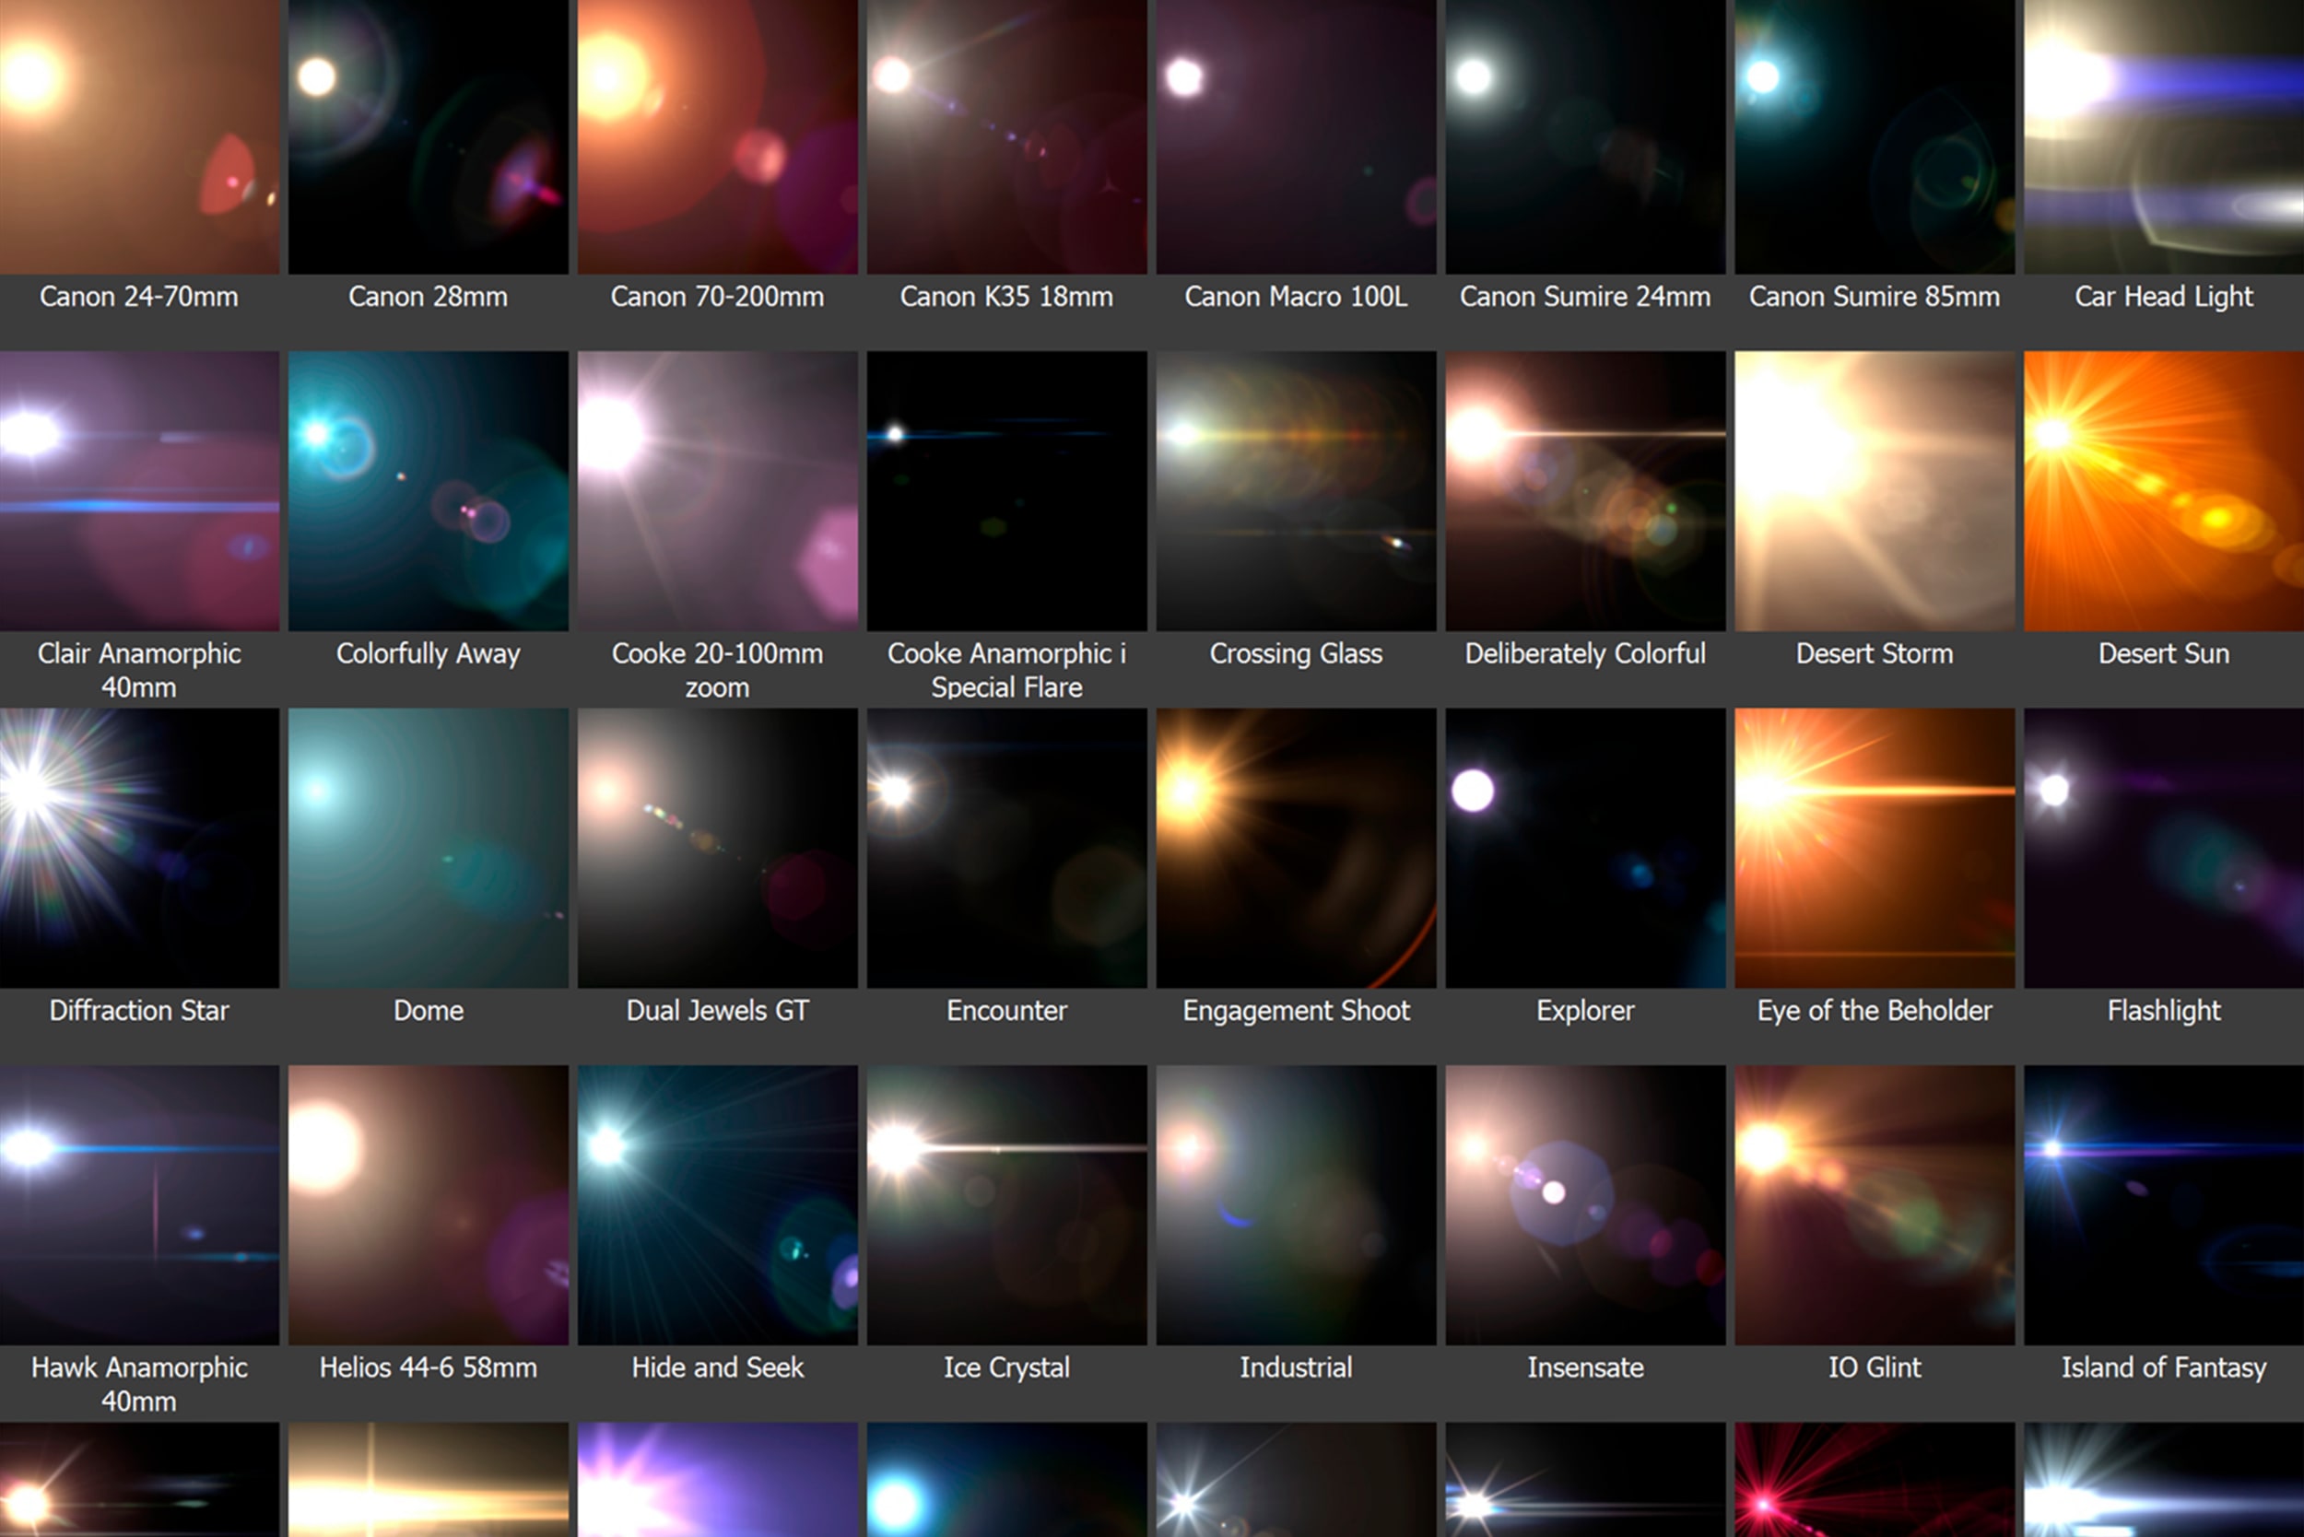Choose the Canon 28mm lens flare thumbnail
Image resolution: width=2304 pixels, height=1537 pixels.
point(428,136)
